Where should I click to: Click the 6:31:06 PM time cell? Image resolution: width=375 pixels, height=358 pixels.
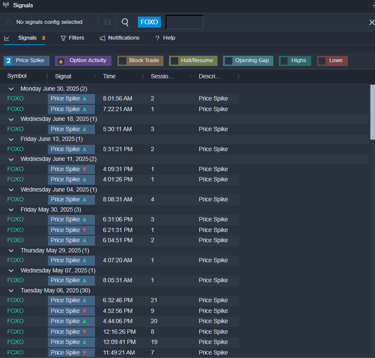click(x=117, y=219)
